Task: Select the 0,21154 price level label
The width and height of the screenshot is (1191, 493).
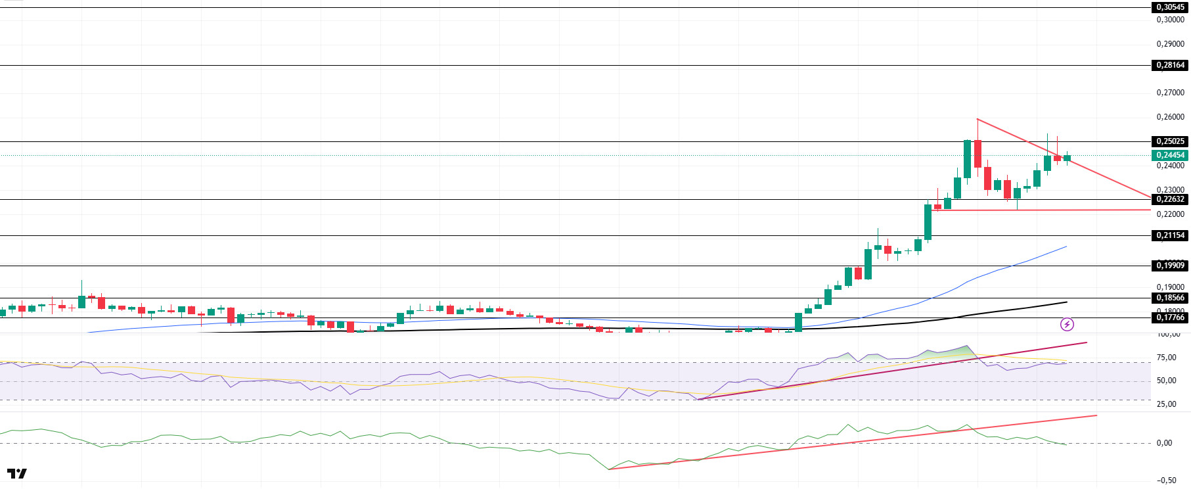Action: click(1171, 235)
